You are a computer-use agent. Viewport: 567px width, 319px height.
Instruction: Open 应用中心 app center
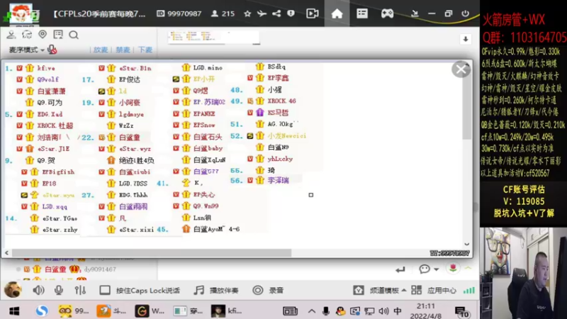434,291
